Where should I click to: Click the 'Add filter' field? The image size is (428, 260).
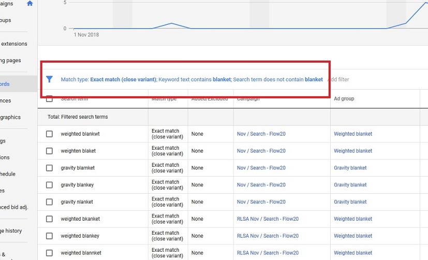(x=338, y=80)
